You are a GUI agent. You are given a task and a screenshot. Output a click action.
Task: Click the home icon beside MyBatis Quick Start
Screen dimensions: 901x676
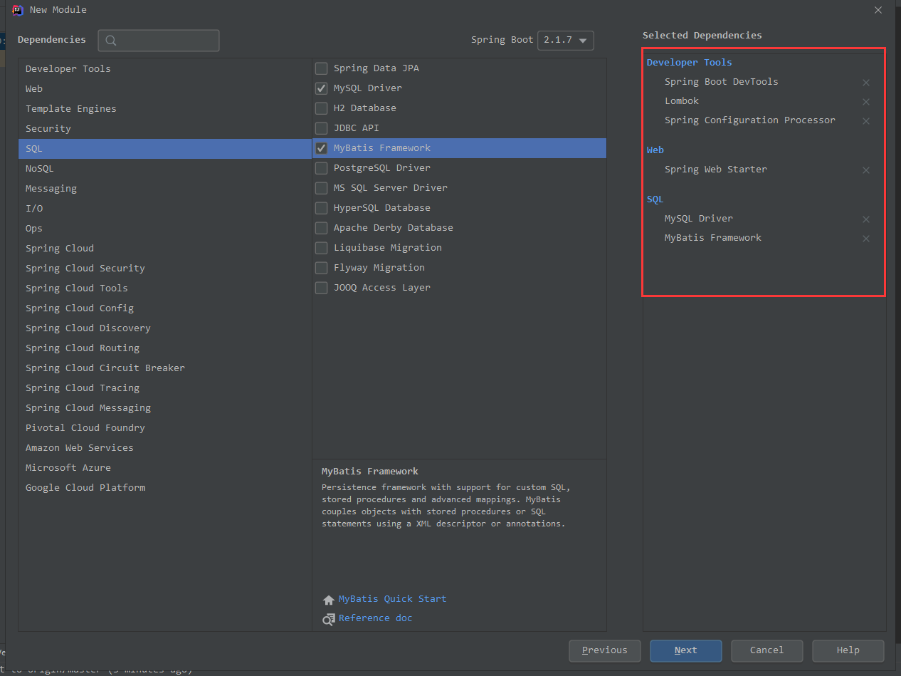[328, 600]
